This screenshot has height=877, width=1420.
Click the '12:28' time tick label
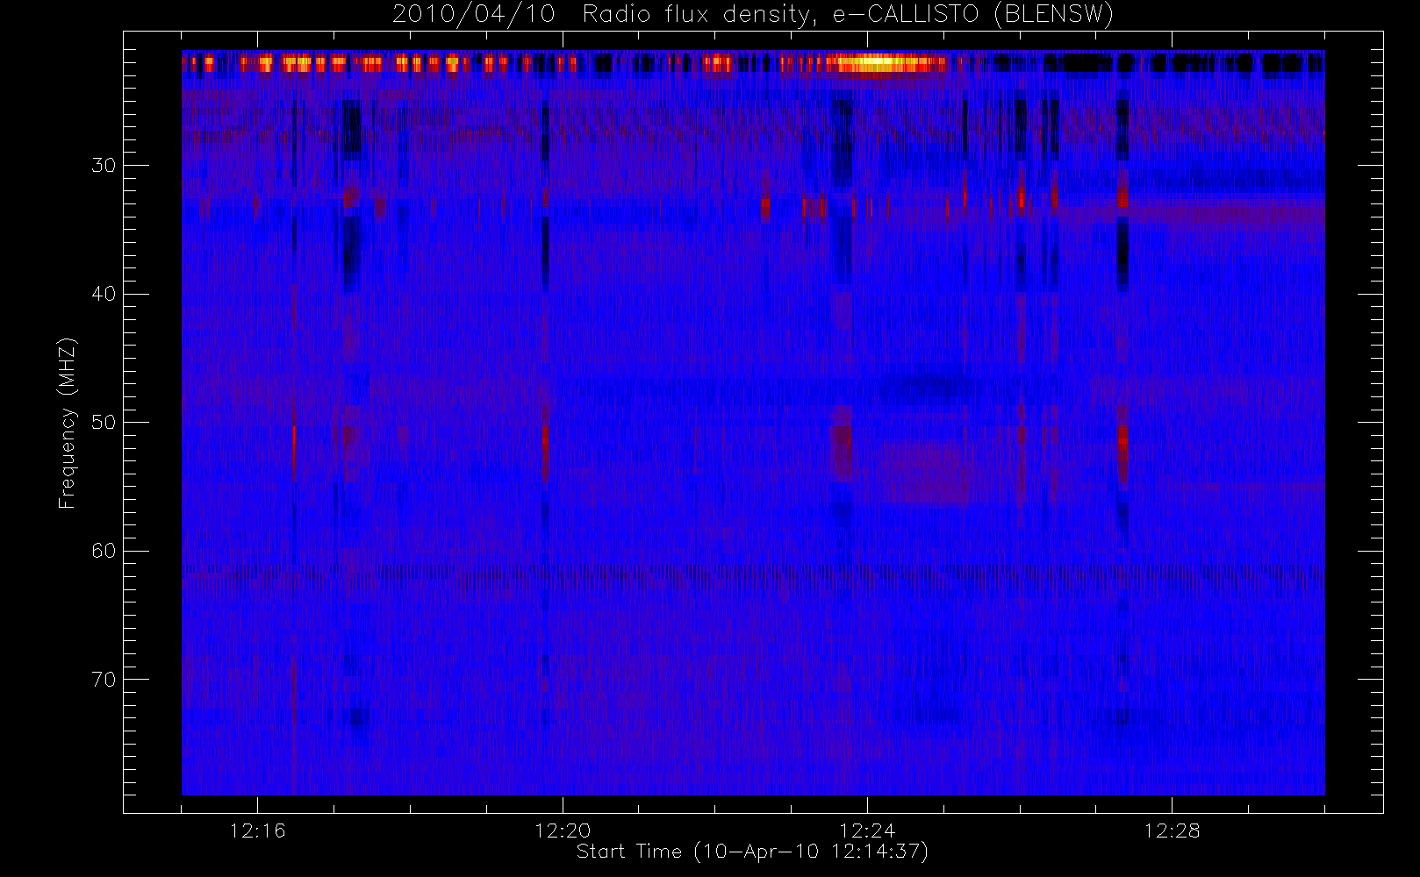coord(1172,831)
